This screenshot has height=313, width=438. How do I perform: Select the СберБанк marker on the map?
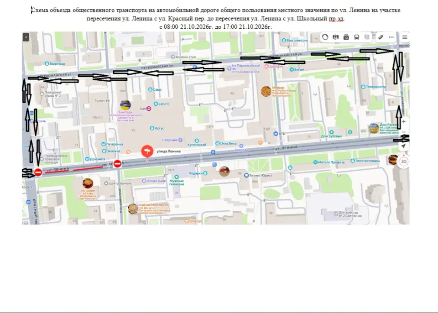(181, 140)
